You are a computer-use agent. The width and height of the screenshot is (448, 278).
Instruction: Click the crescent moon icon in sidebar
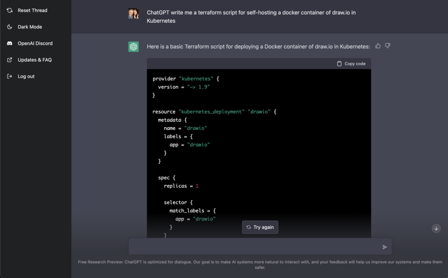(10, 27)
